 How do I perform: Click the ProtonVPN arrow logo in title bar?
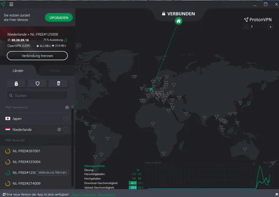point(3,4)
